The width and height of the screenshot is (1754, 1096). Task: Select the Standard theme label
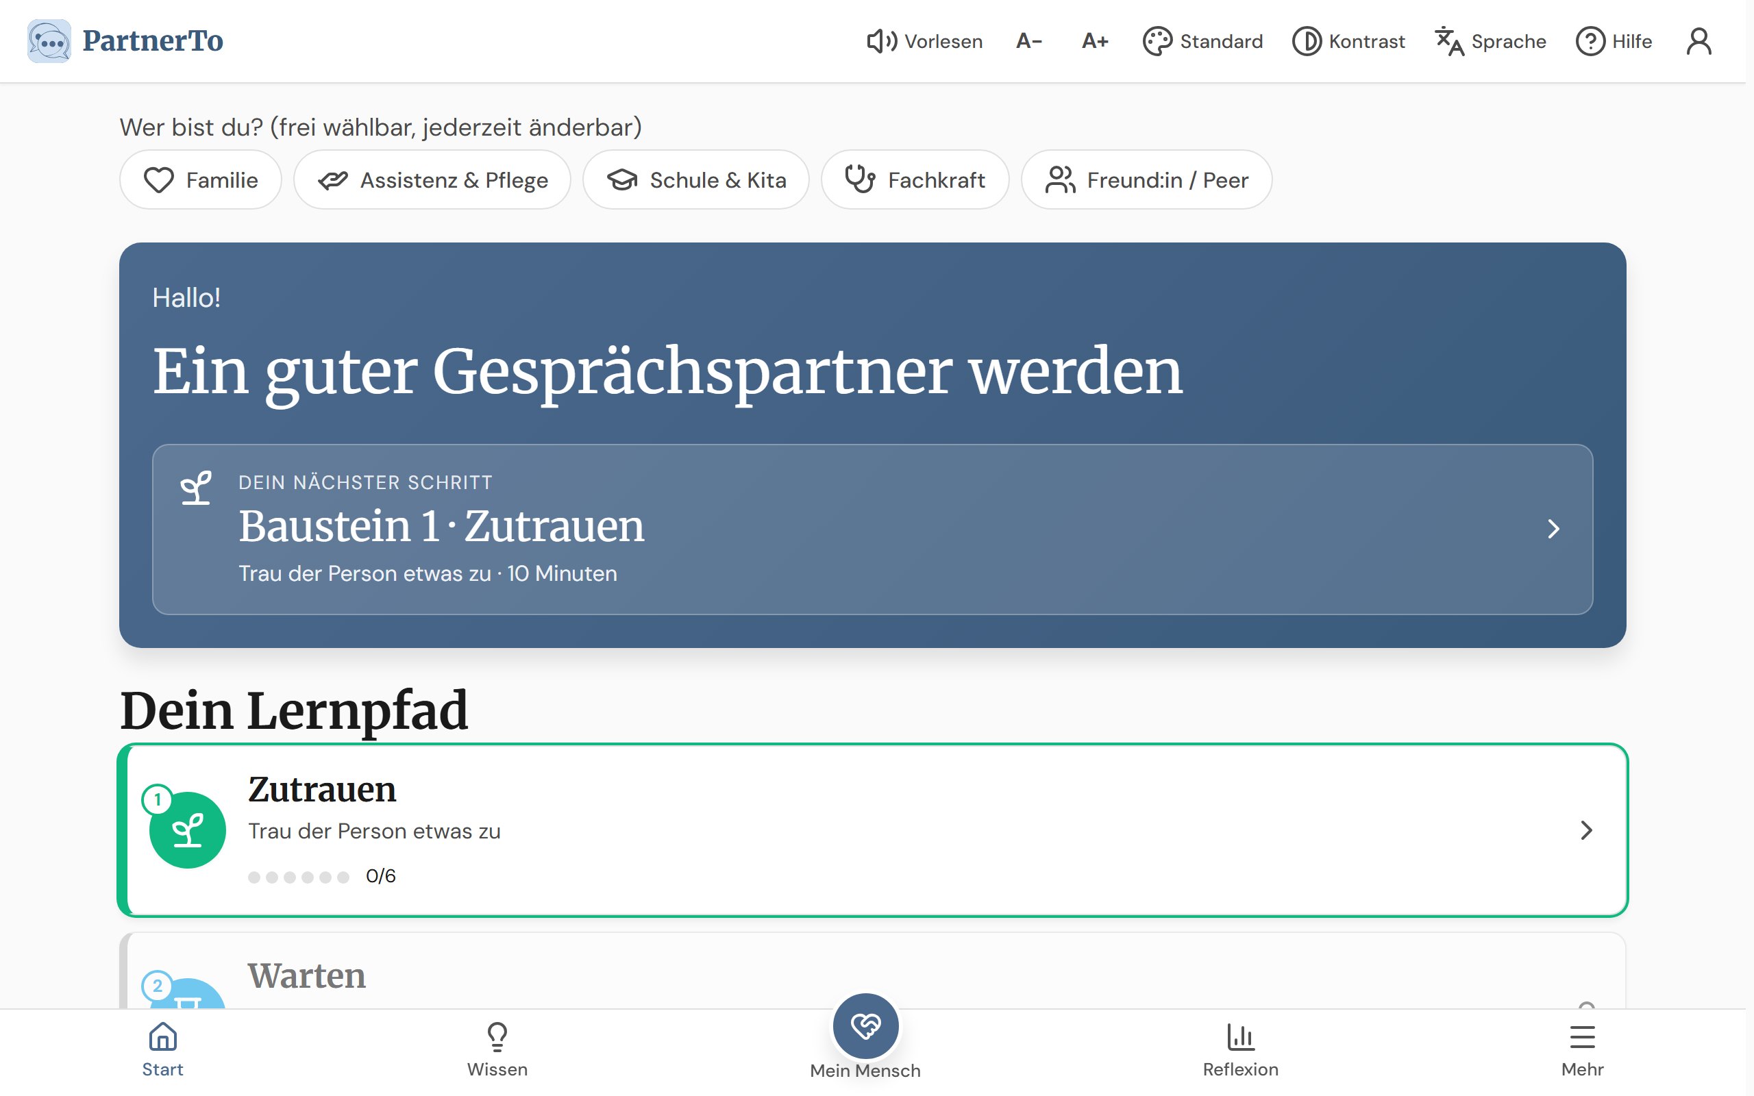point(1220,41)
